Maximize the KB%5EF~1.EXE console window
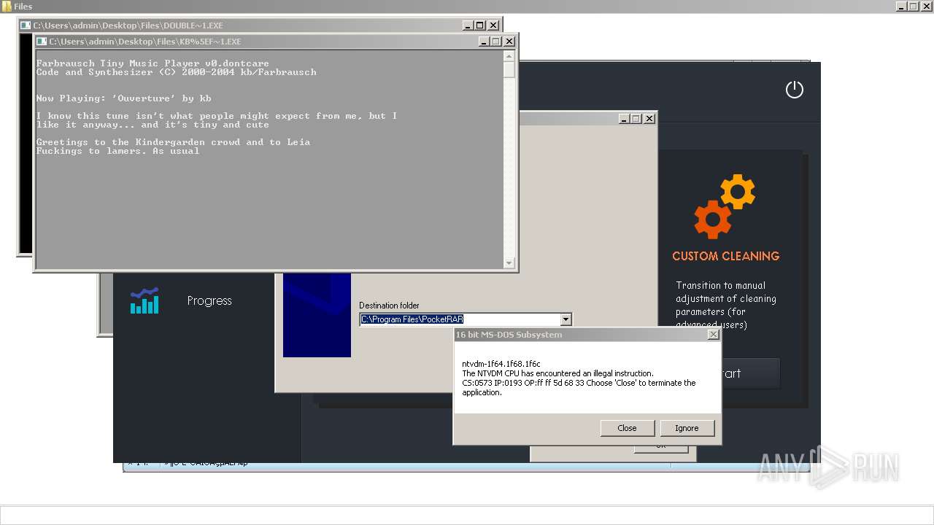This screenshot has width=934, height=525. (496, 42)
